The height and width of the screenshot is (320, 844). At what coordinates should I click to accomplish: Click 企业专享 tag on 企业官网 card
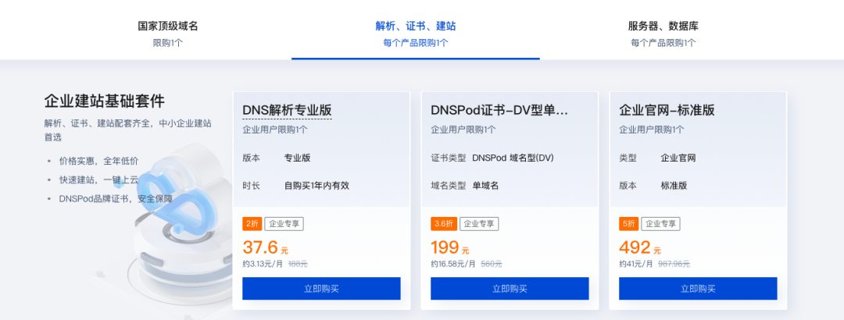point(660,224)
